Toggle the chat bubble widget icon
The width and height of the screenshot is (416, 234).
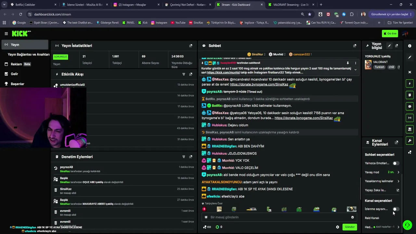(409, 106)
